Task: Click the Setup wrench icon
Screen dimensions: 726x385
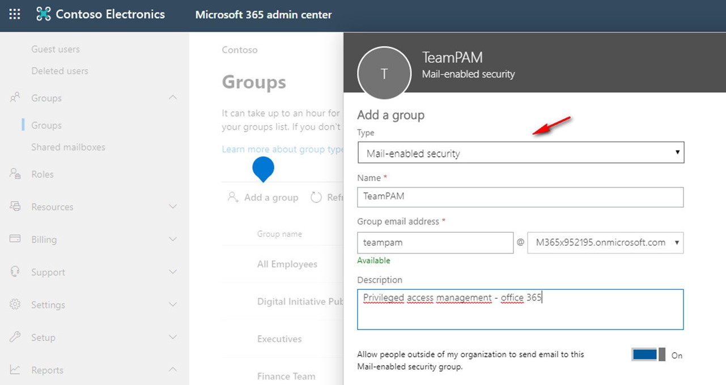Action: pos(15,337)
